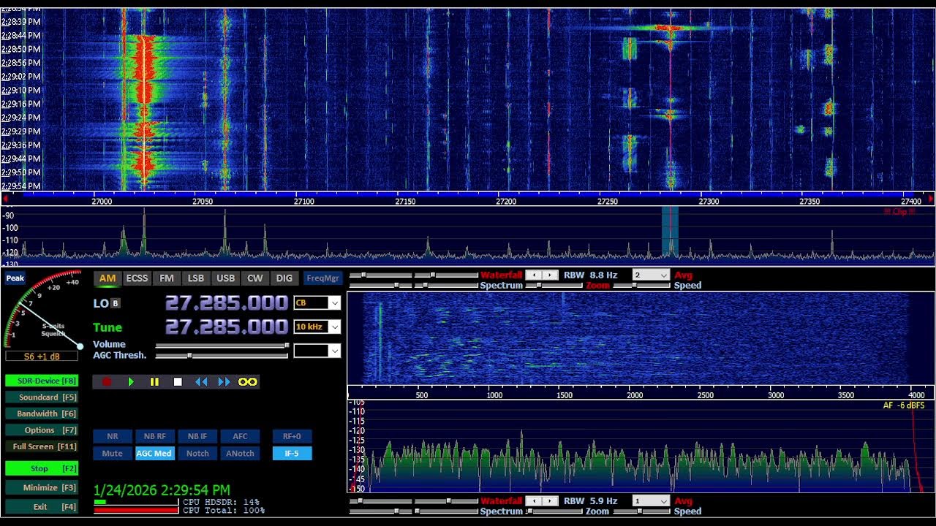Toggle NB RF noise blanker
The image size is (936, 526).
pos(155,436)
